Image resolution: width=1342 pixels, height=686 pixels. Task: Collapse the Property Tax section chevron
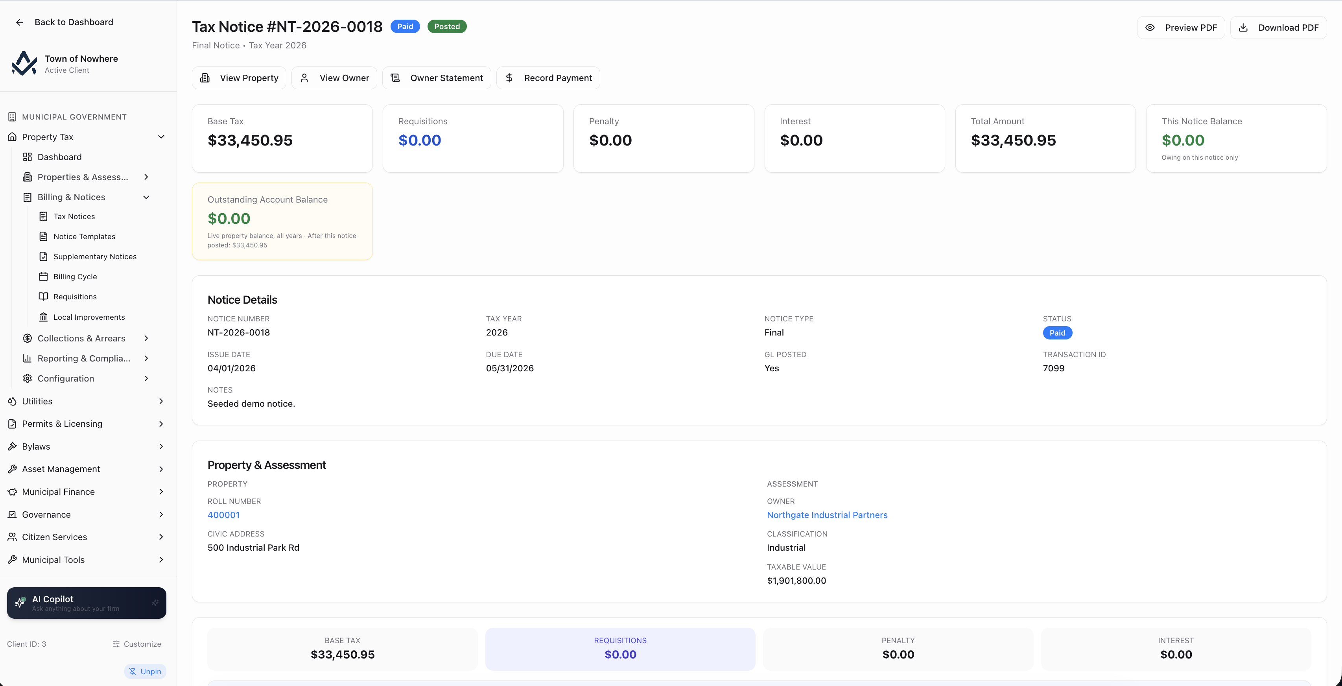point(161,136)
